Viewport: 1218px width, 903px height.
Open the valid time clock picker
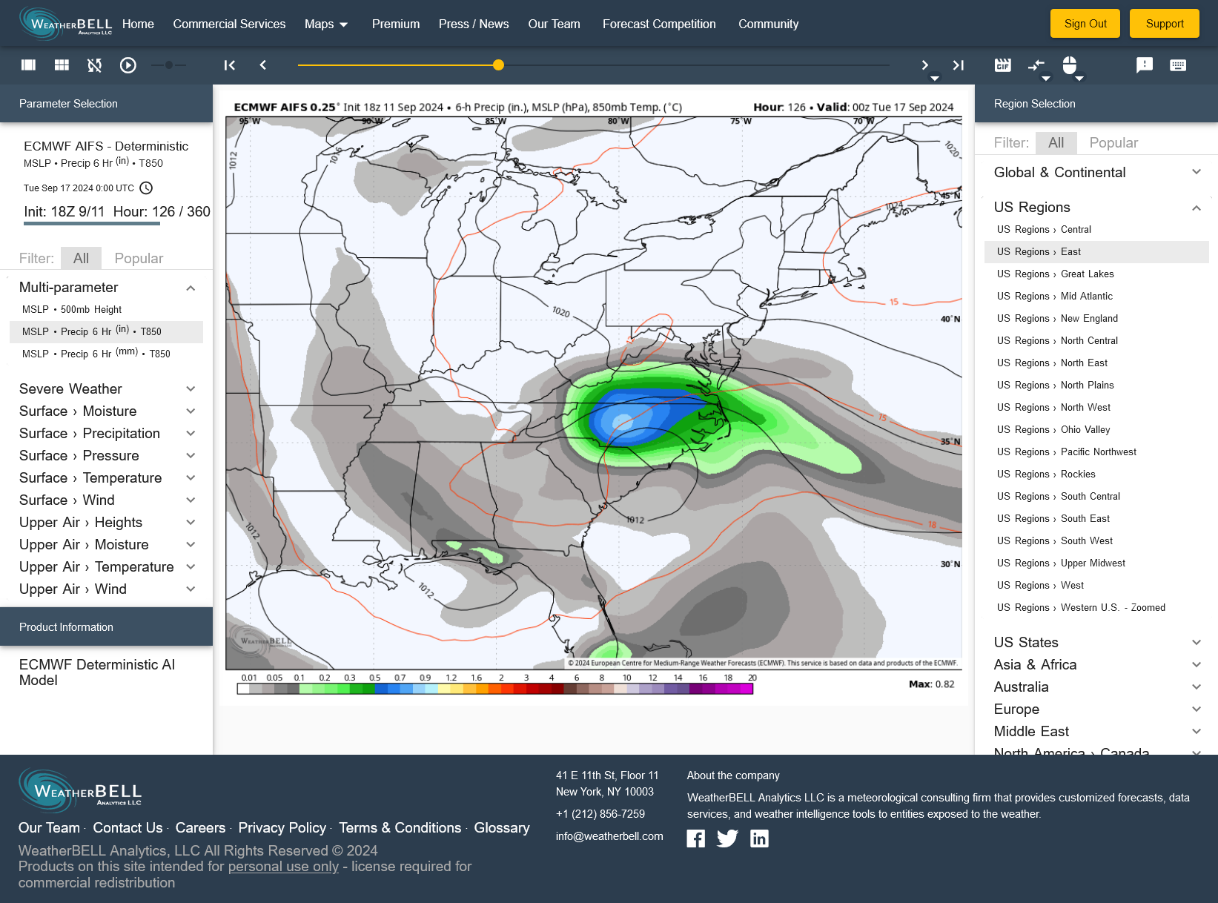click(146, 188)
